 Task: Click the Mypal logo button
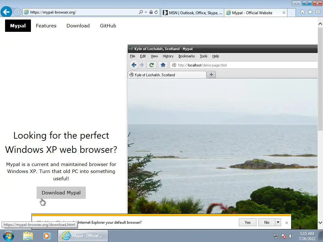pyautogui.click(x=18, y=26)
